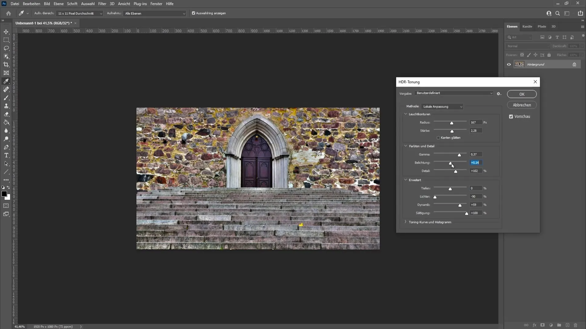Select the Lasso selection tool
Image resolution: width=586 pixels, height=329 pixels.
pyautogui.click(x=6, y=48)
